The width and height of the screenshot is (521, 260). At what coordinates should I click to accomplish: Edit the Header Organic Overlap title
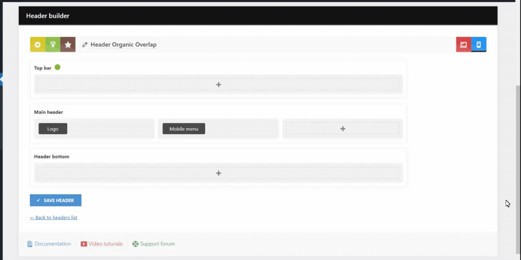pos(123,44)
